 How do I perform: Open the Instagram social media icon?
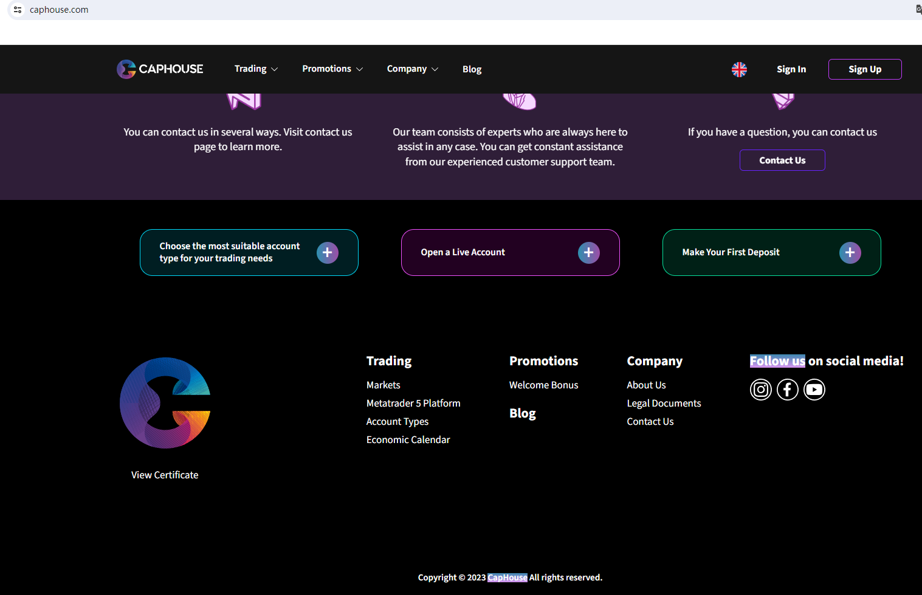pyautogui.click(x=760, y=390)
